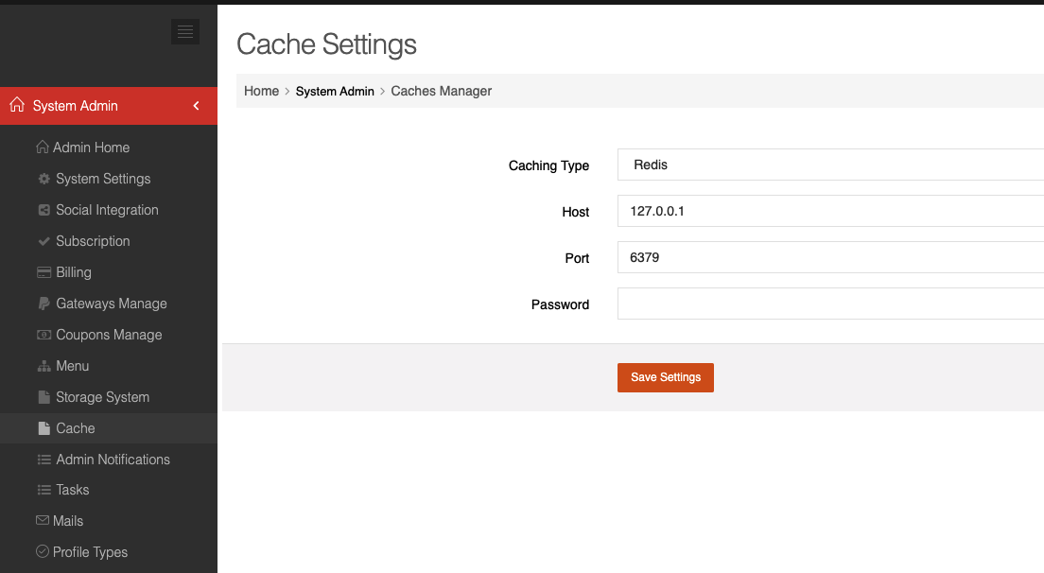Click the Admin Home house icon
This screenshot has height=573, width=1044.
pos(43,148)
